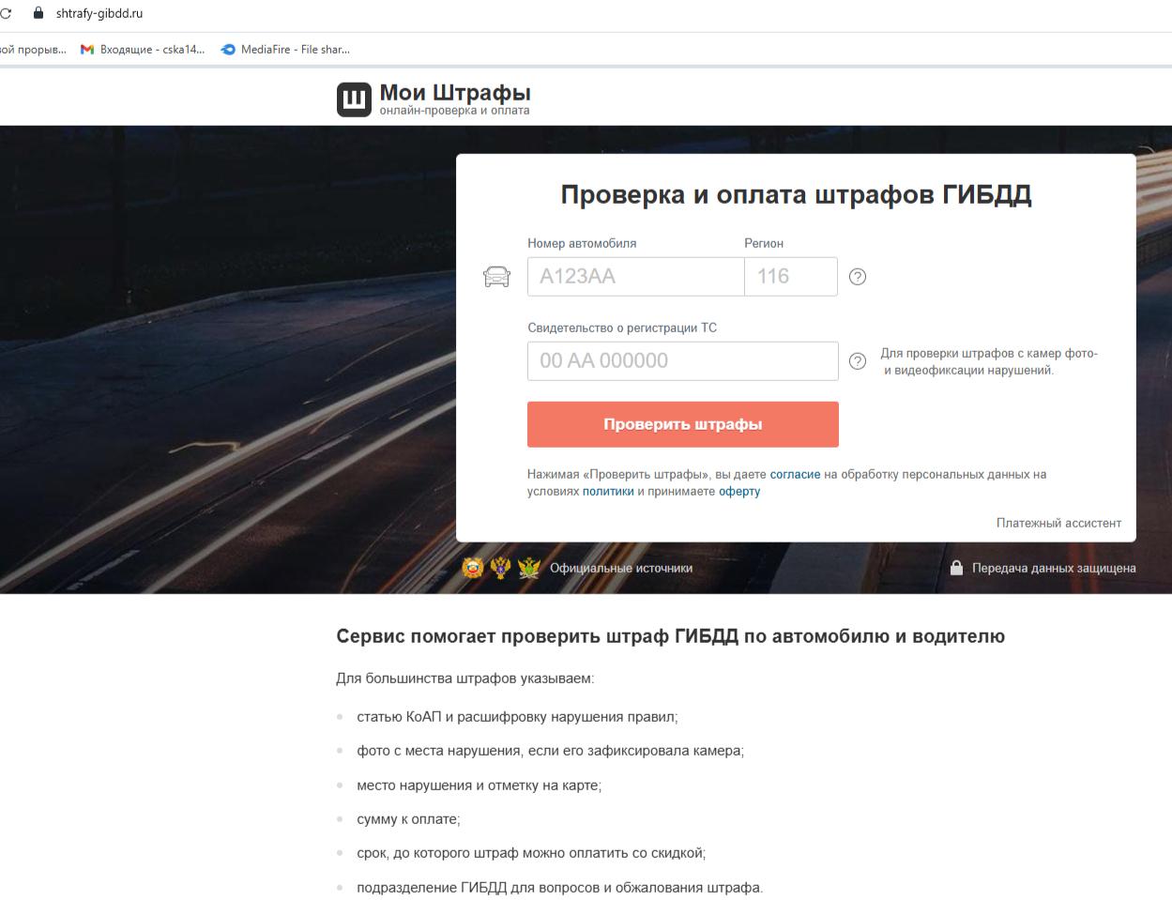The height and width of the screenshot is (900, 1172).
Task: Open the help icon next to the Регион field
Action: coord(858,277)
